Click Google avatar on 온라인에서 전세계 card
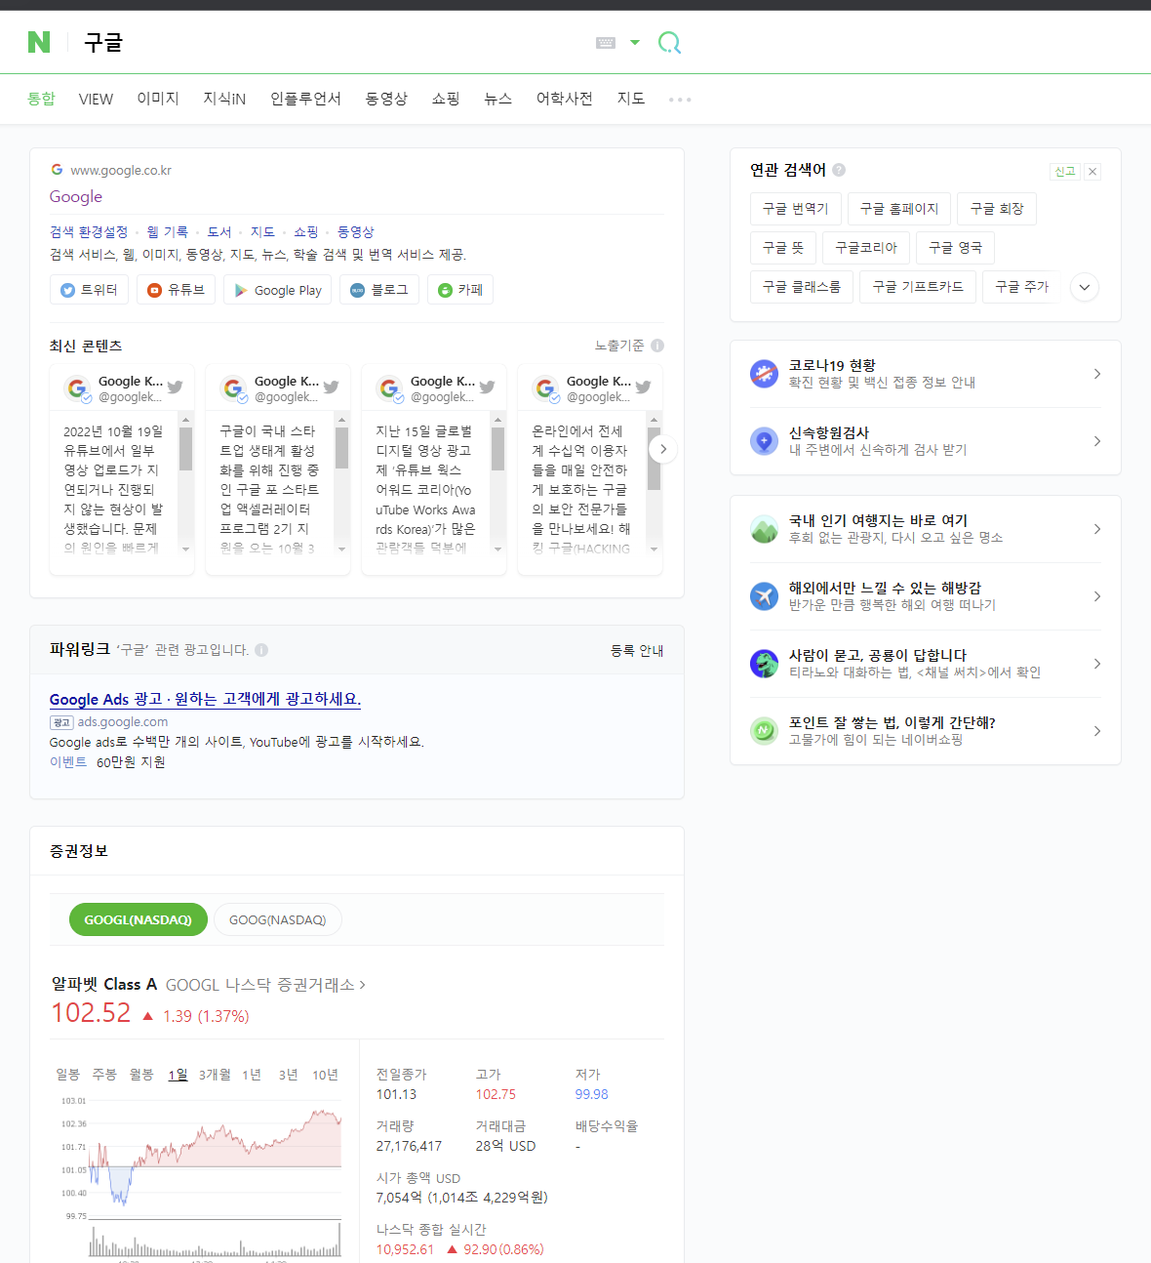 click(x=545, y=388)
